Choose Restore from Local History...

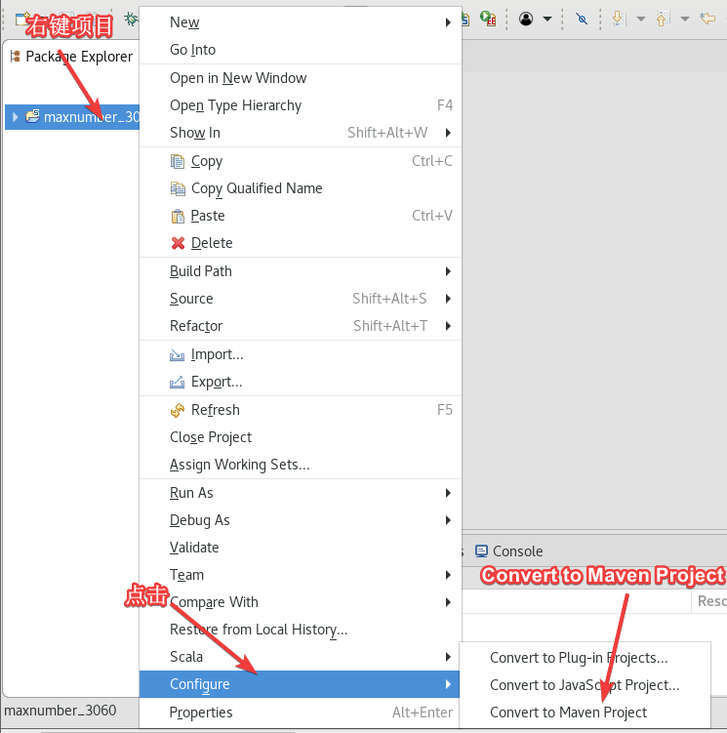(x=301, y=630)
